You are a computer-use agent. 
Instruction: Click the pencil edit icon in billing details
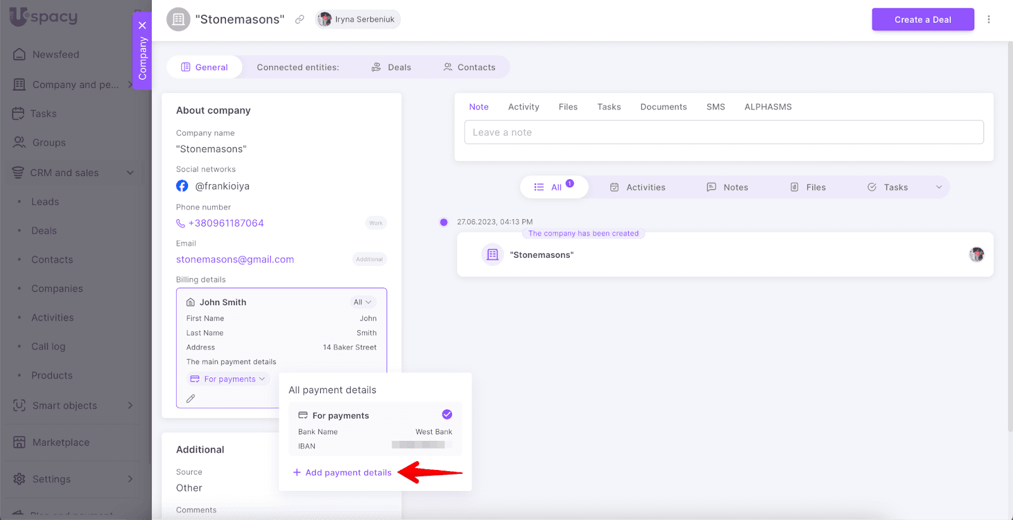tap(191, 398)
